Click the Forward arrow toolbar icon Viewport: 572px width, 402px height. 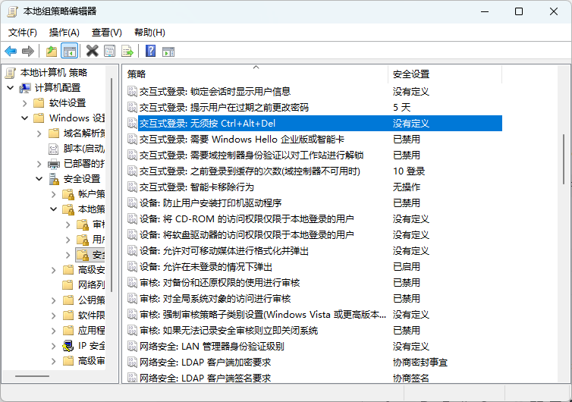point(28,51)
